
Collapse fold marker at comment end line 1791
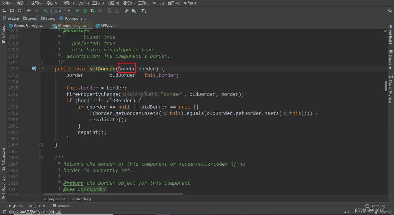[x=41, y=62]
